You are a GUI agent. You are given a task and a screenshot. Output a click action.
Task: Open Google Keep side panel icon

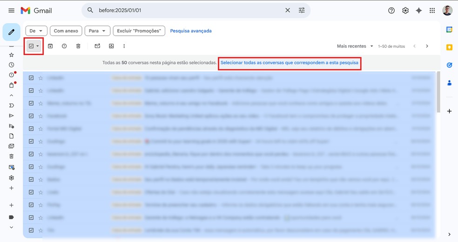[449, 47]
